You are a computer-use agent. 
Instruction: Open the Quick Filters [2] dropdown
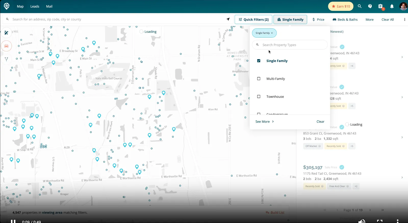point(253,20)
